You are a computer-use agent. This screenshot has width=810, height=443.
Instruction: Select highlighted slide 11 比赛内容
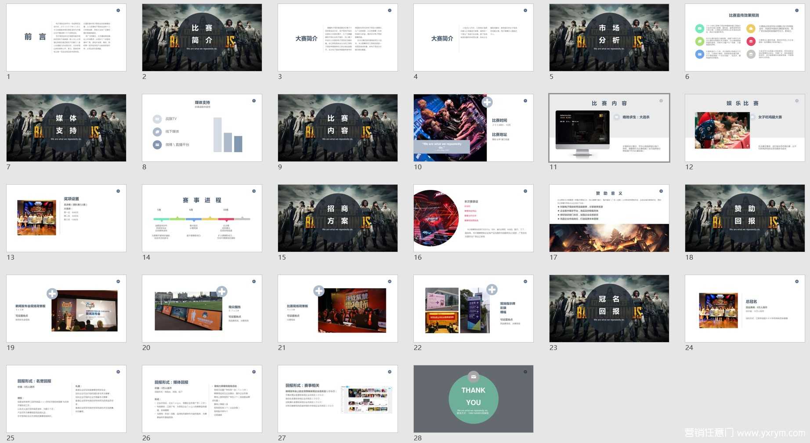[x=609, y=128]
